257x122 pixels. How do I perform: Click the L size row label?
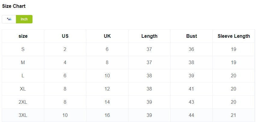[23, 76]
